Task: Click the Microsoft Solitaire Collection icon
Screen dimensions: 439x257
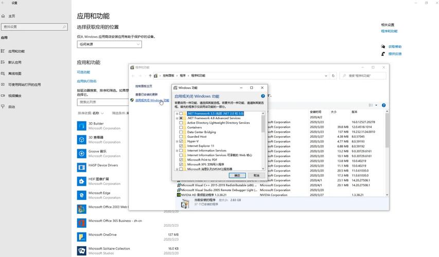Action: click(81, 250)
